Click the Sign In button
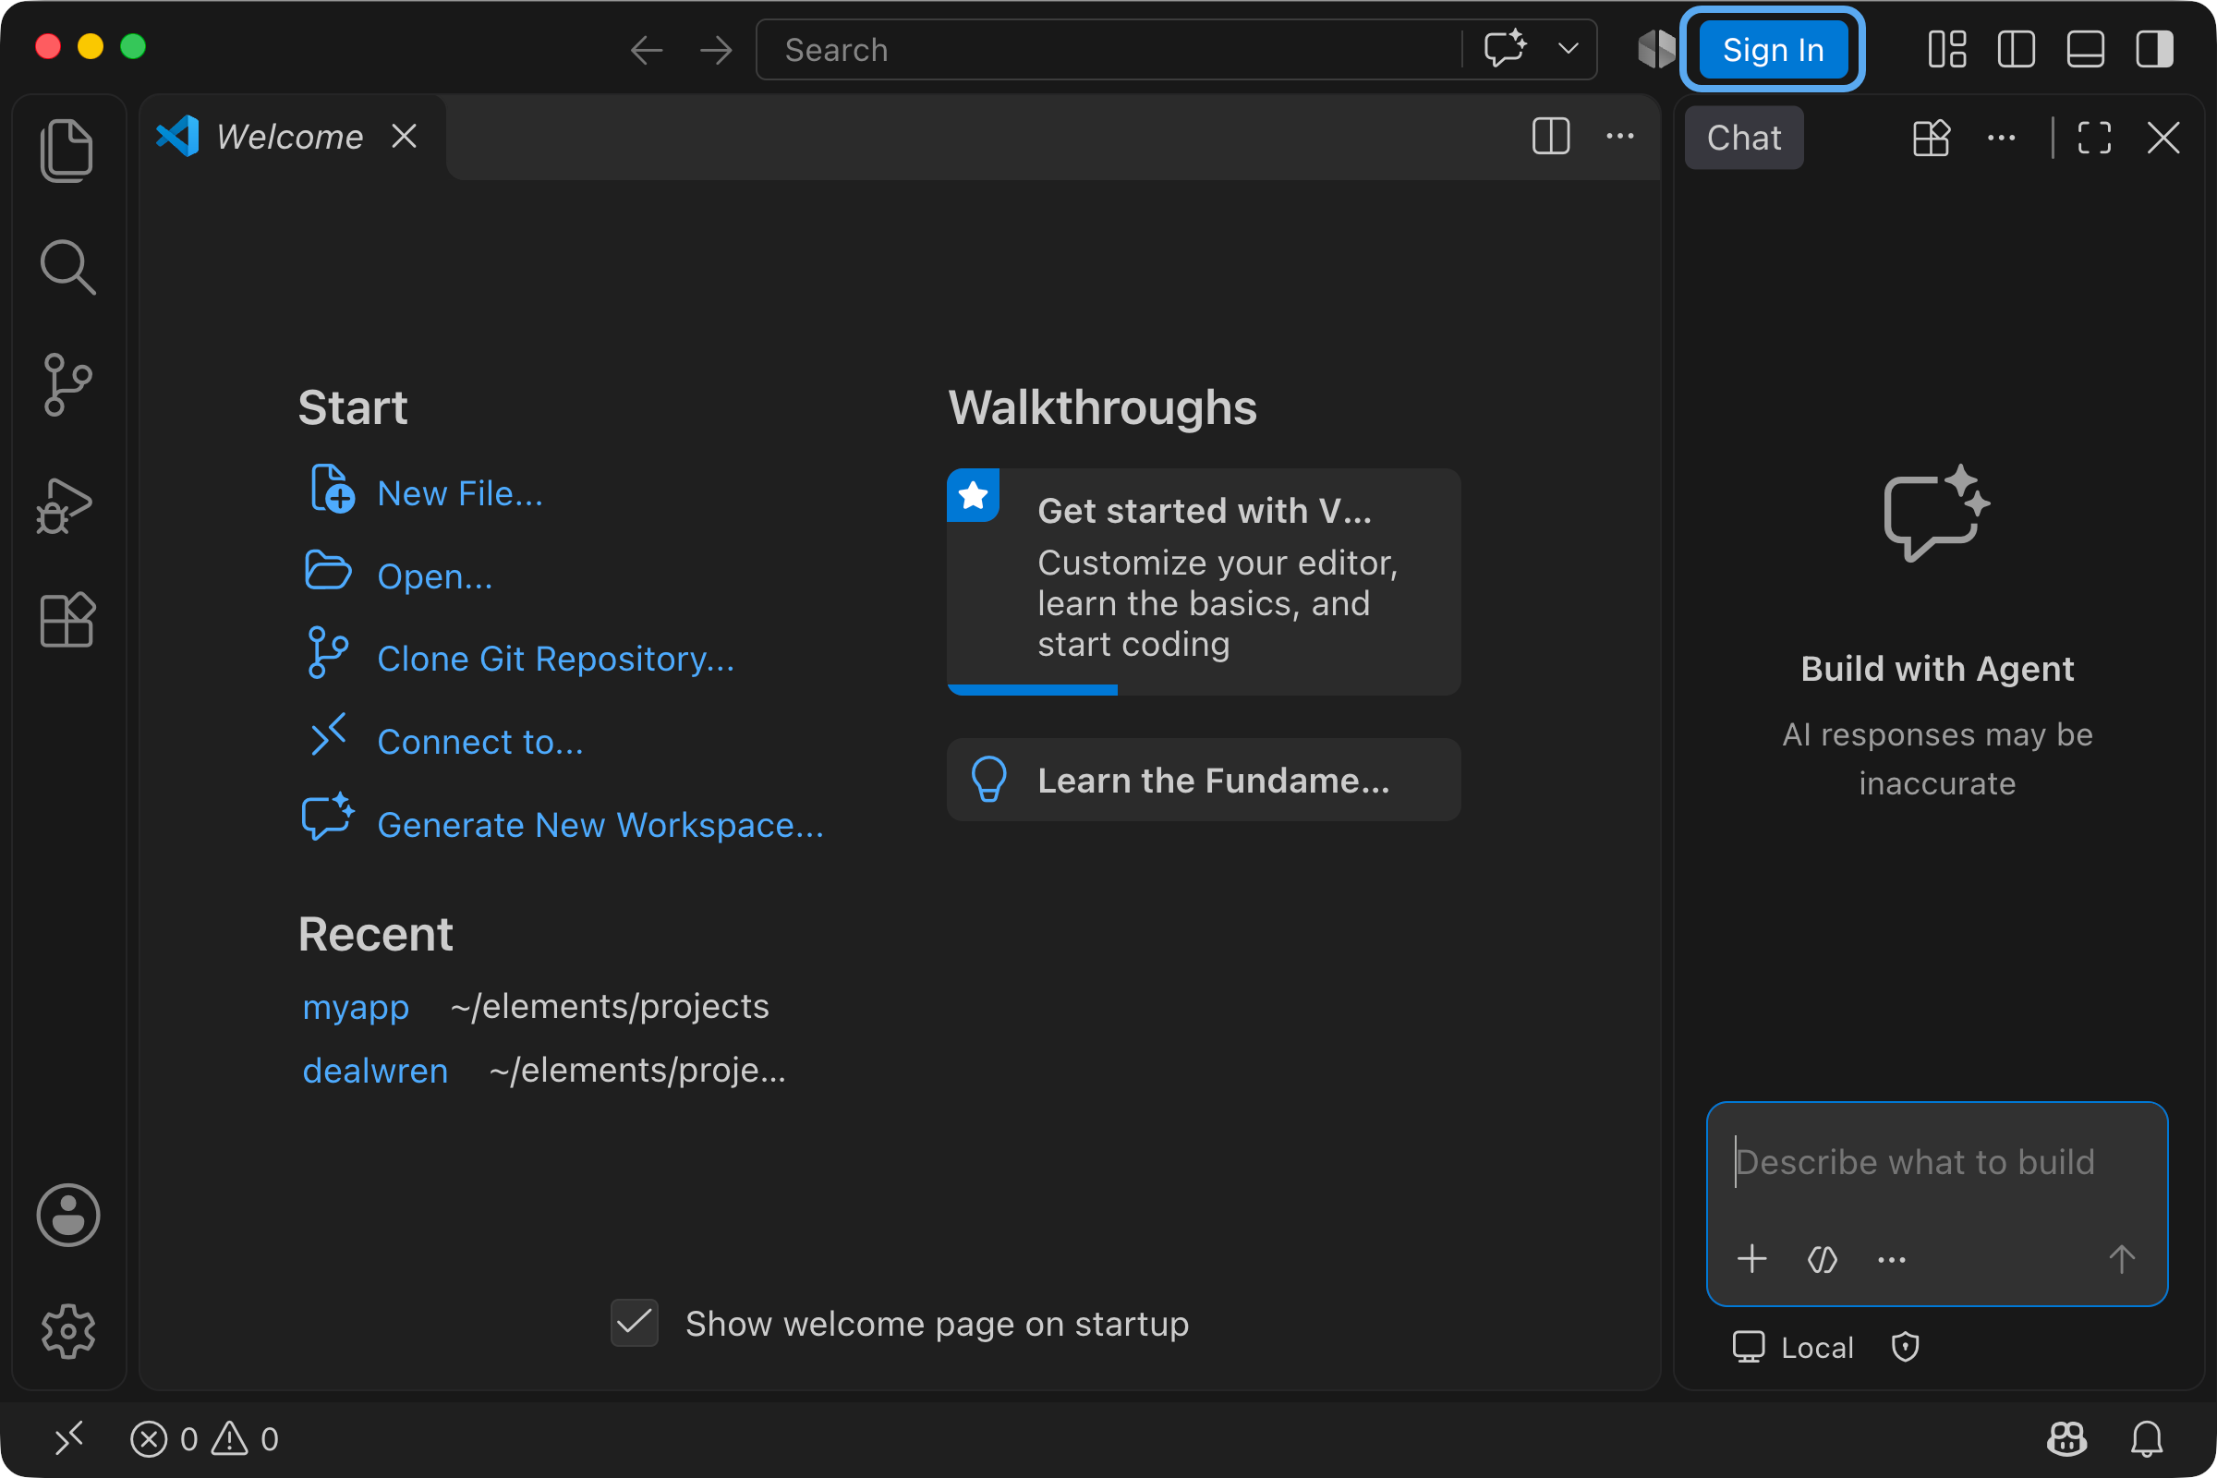The image size is (2217, 1478). click(x=1772, y=49)
